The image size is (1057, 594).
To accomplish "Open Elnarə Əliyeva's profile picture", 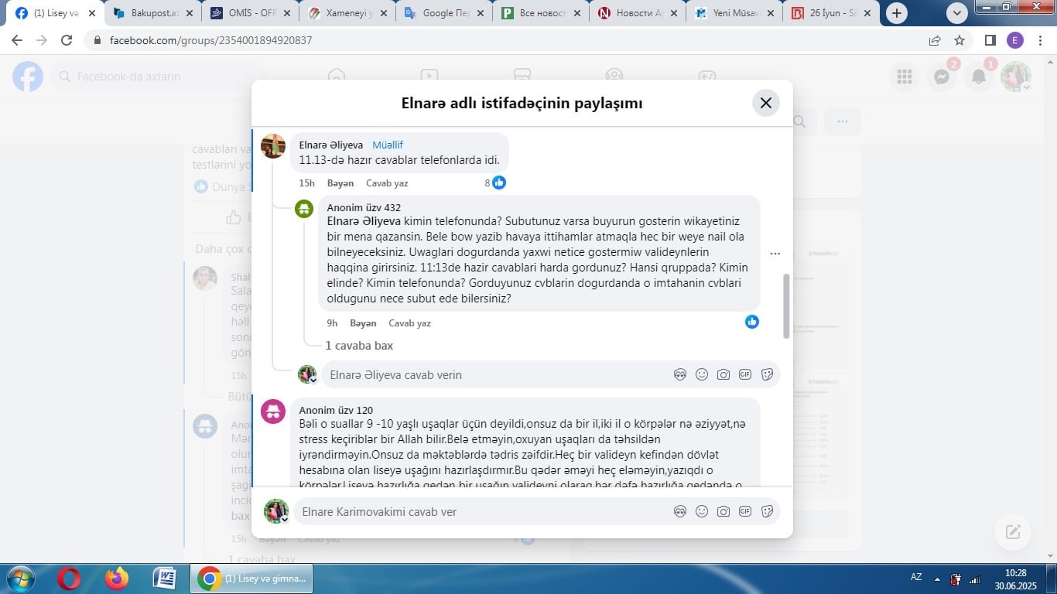I will [x=273, y=145].
